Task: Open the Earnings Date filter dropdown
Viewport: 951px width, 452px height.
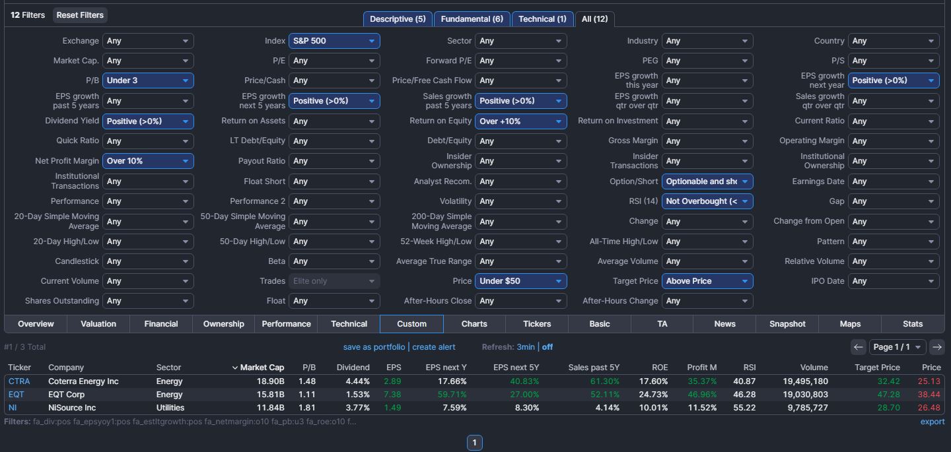Action: click(x=894, y=181)
